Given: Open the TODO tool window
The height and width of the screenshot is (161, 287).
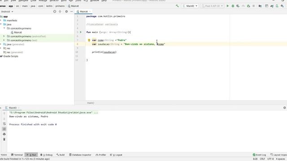Looking at the screenshot, I should 4,155.
